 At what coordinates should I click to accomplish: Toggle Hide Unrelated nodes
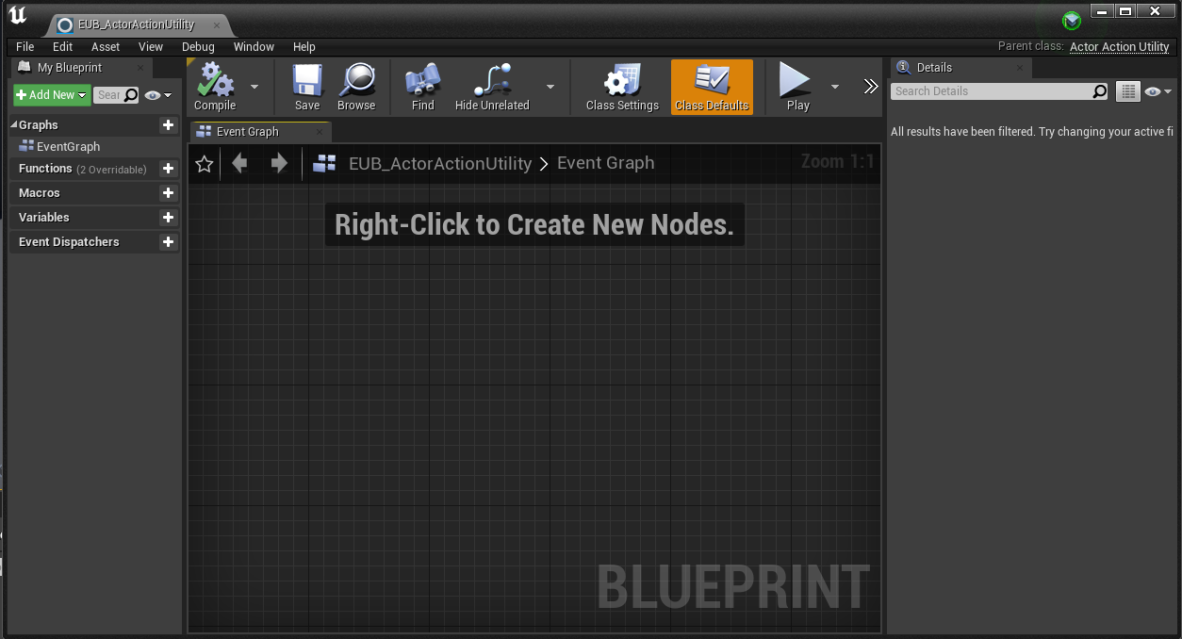tap(492, 87)
